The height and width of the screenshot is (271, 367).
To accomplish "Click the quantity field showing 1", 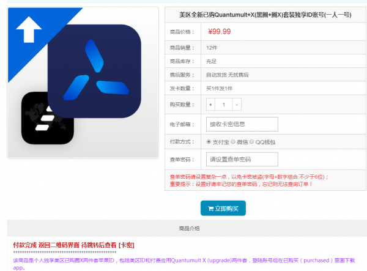I will point(224,105).
